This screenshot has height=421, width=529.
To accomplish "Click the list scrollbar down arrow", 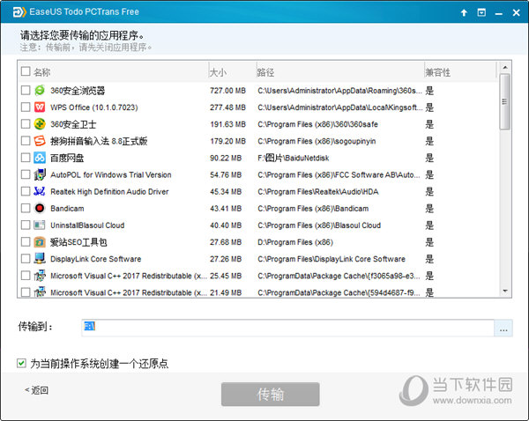I will tap(504, 291).
